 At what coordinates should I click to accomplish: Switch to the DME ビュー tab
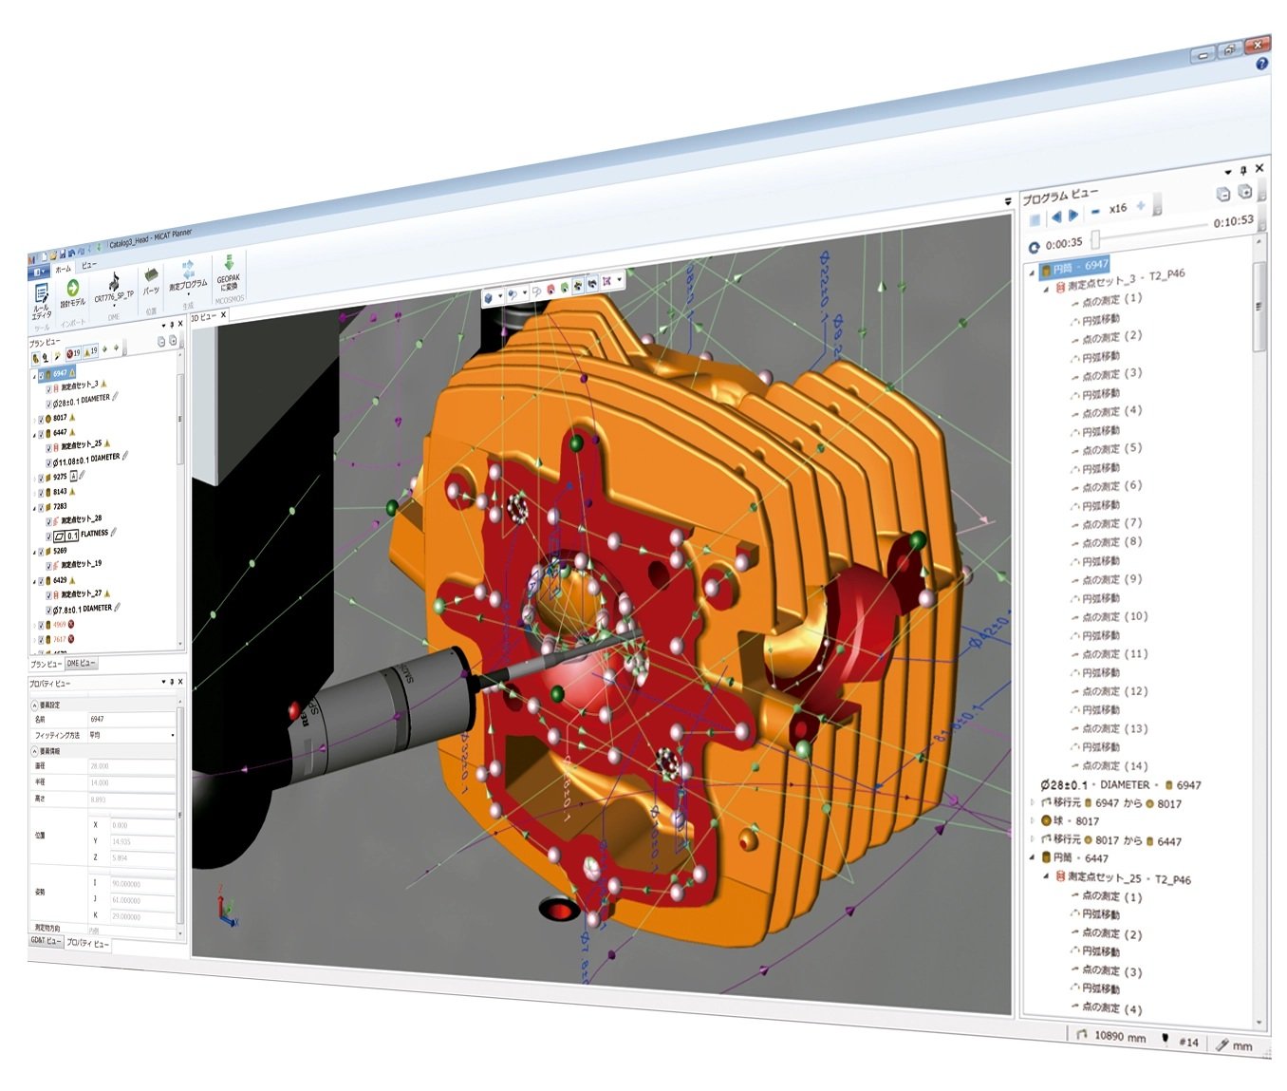[81, 664]
